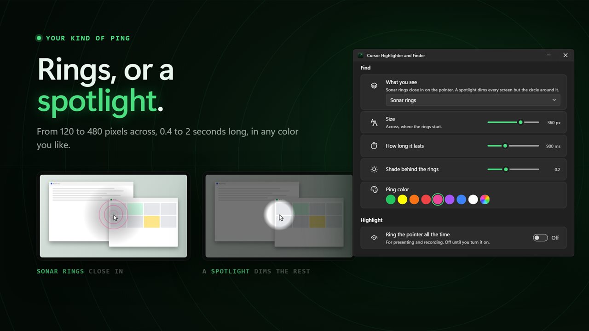Click the palette icon next to Ping color

tap(374, 189)
